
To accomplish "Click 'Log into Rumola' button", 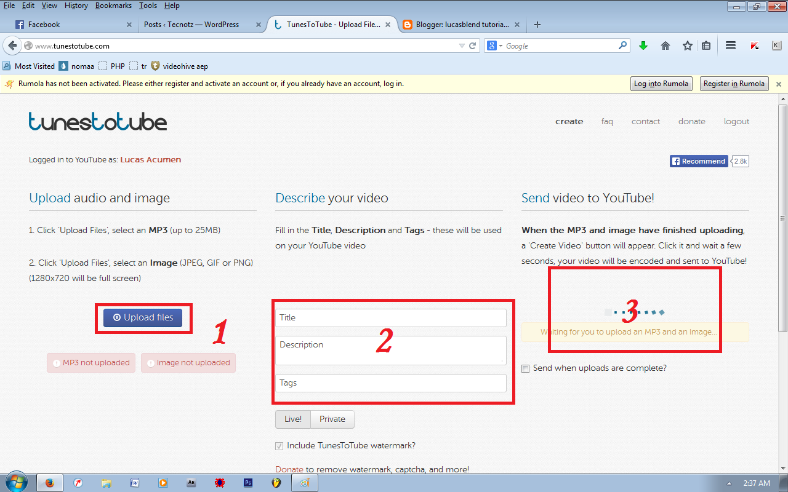I will [661, 84].
